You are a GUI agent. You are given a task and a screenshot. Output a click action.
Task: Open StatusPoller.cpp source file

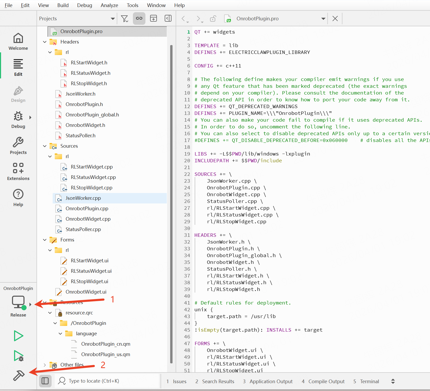pos(83,229)
